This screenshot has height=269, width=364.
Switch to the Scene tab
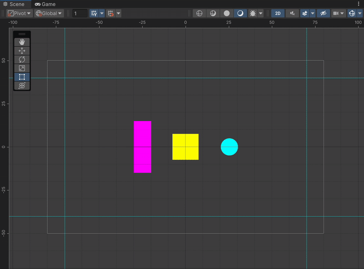[x=14, y=4]
